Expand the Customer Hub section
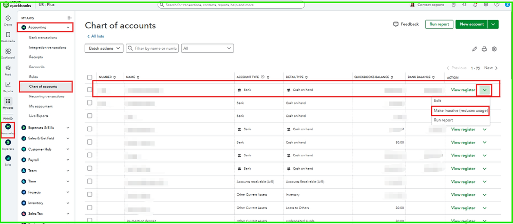513x224 pixels. pos(68,149)
